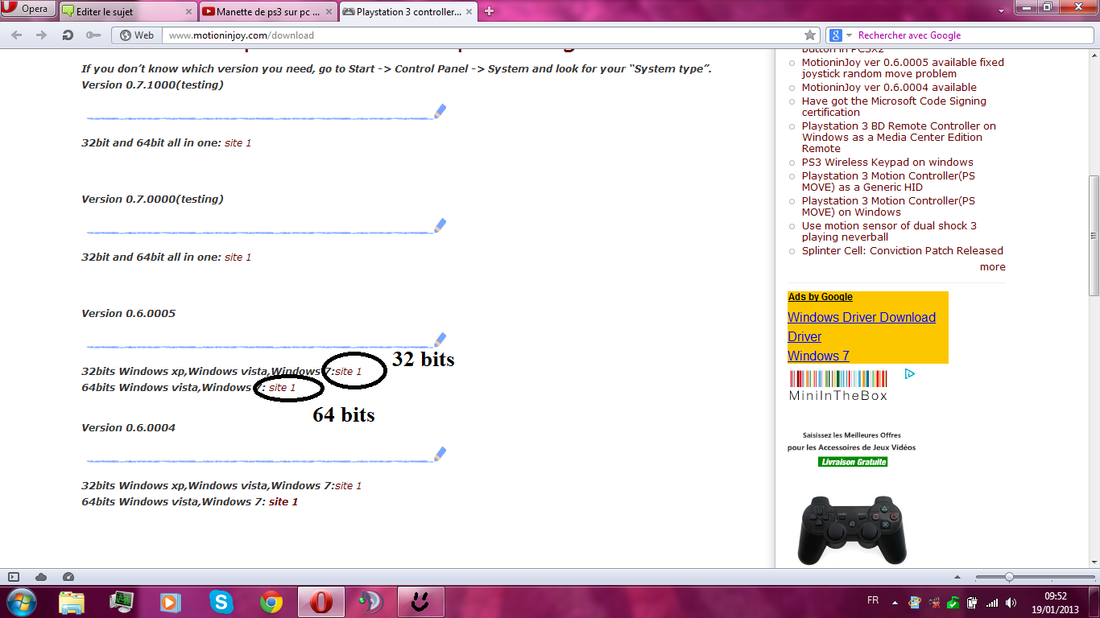Open 'PS MOVE as a Generic HID' link

pyautogui.click(x=888, y=182)
